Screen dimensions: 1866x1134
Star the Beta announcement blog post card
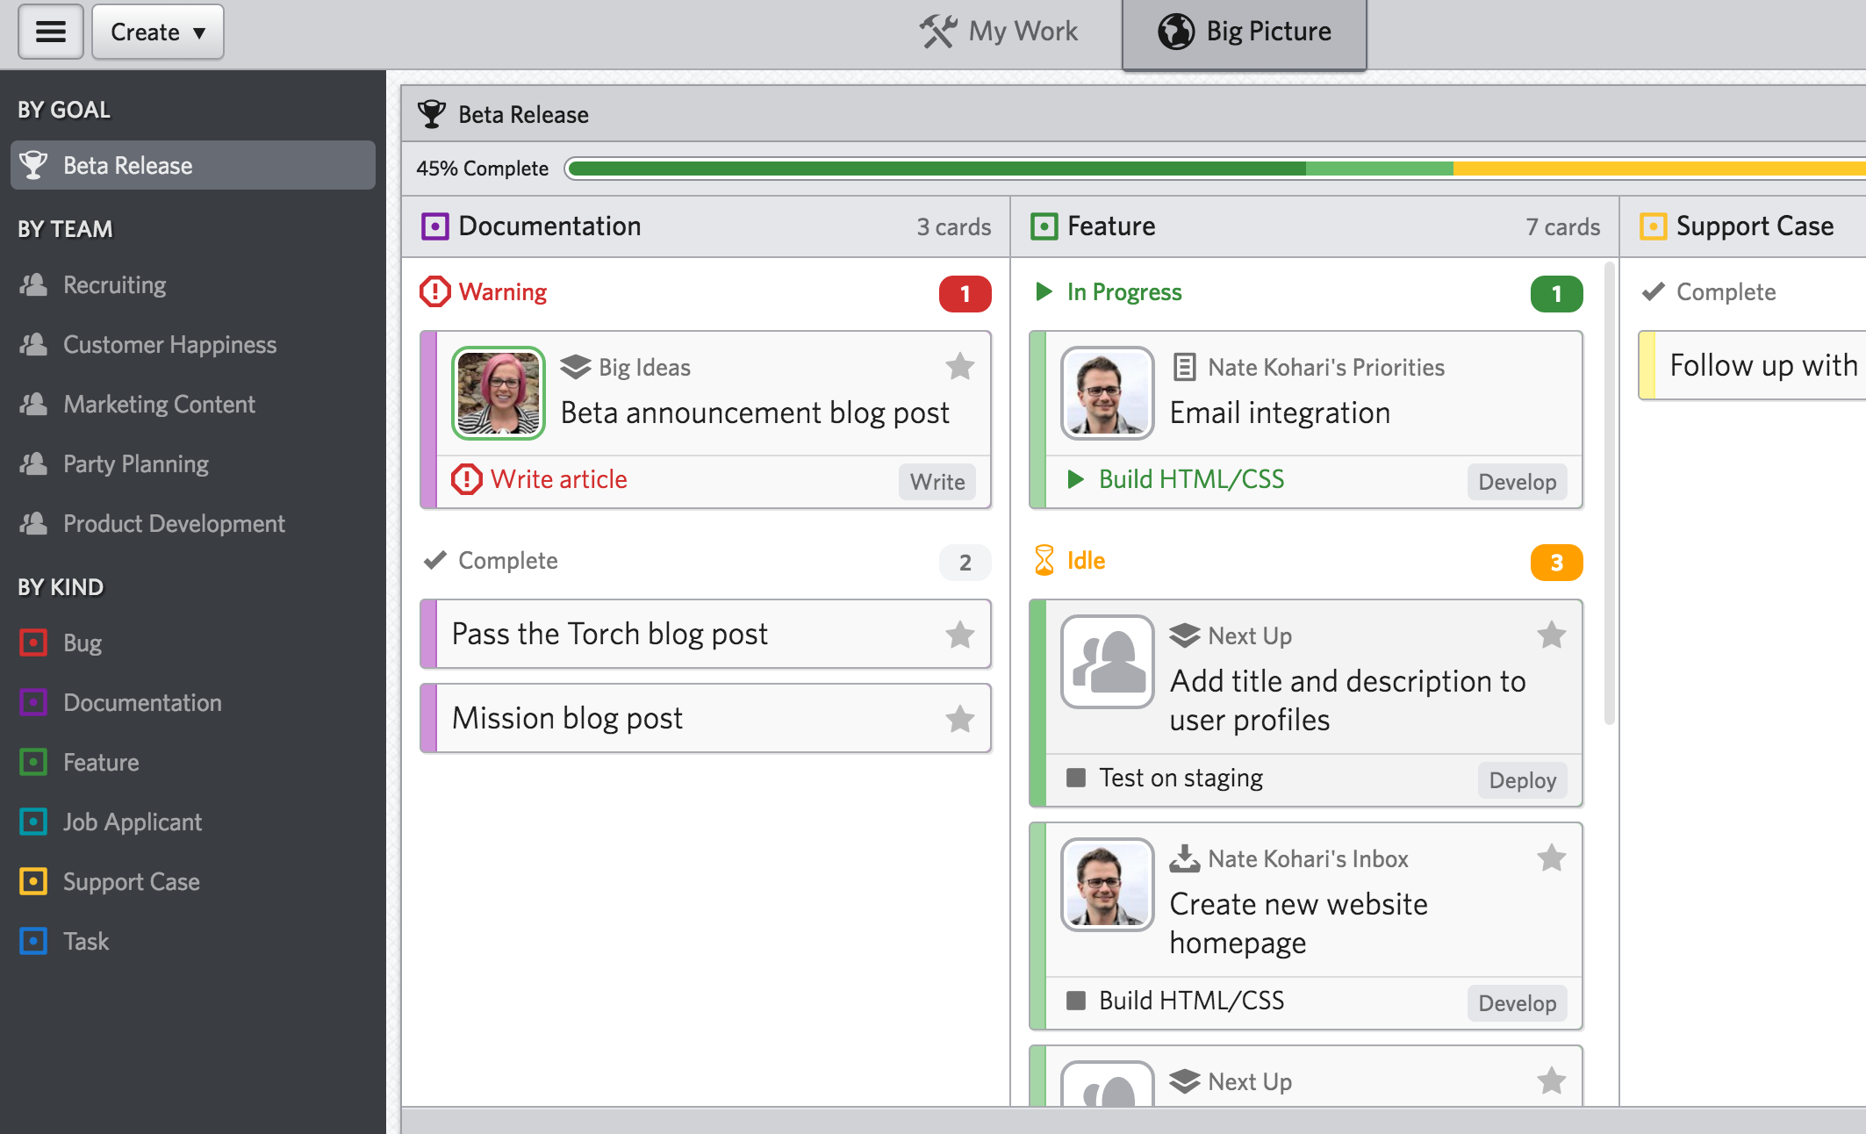[959, 366]
